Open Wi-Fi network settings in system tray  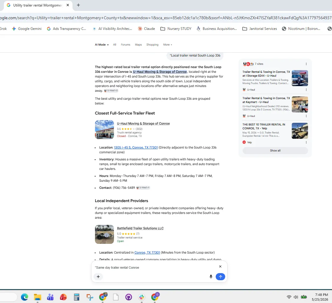coord(289,297)
